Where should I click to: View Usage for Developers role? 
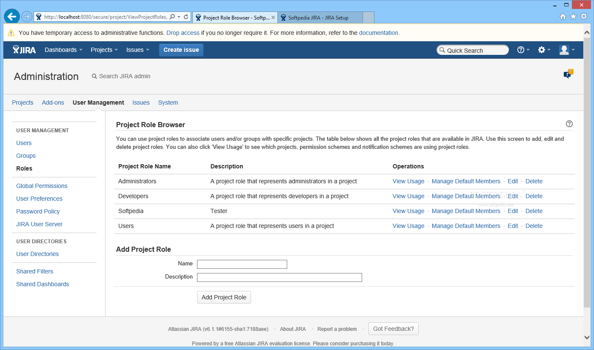[408, 196]
